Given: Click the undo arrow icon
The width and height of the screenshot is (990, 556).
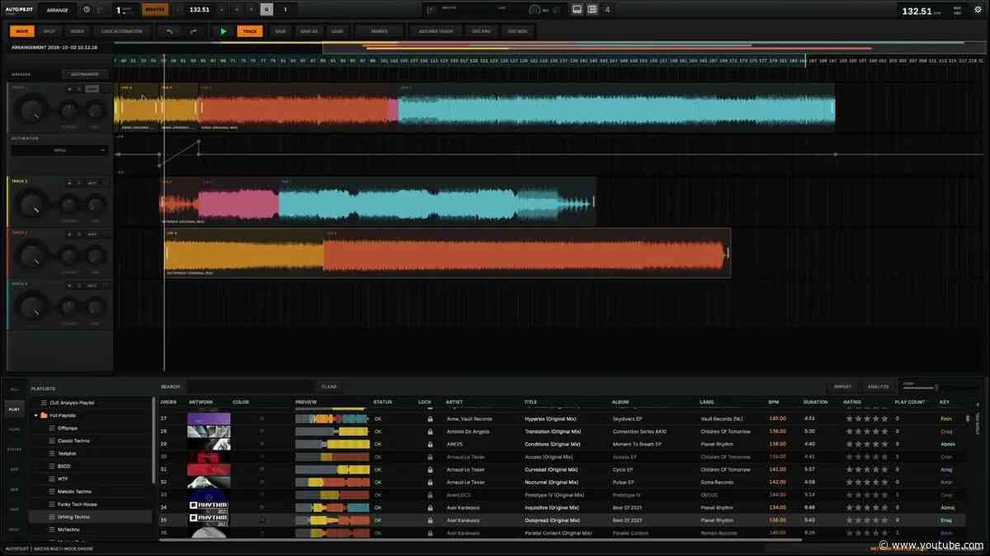Looking at the screenshot, I should (170, 31).
